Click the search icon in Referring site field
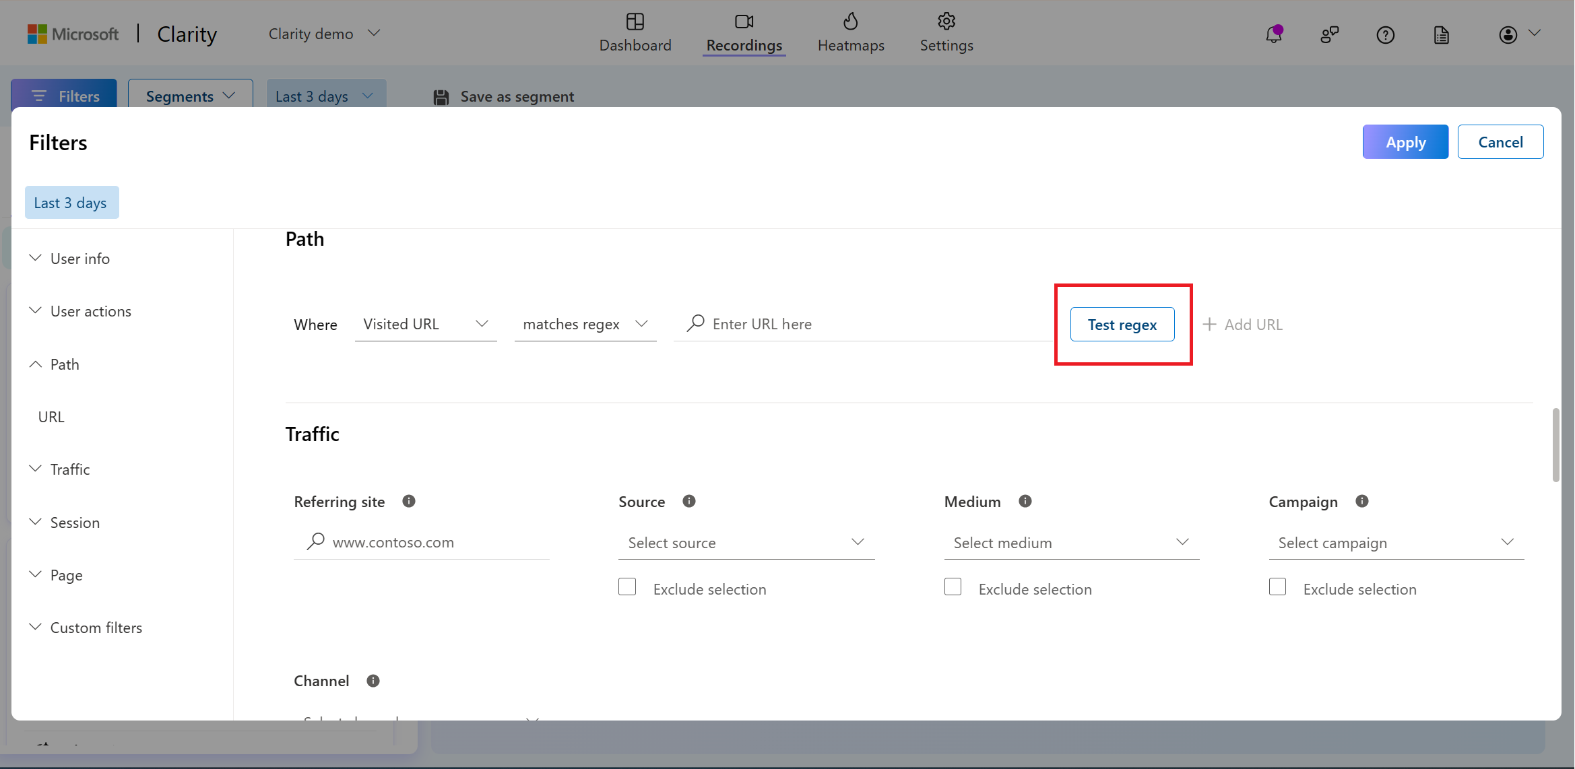 pos(315,541)
